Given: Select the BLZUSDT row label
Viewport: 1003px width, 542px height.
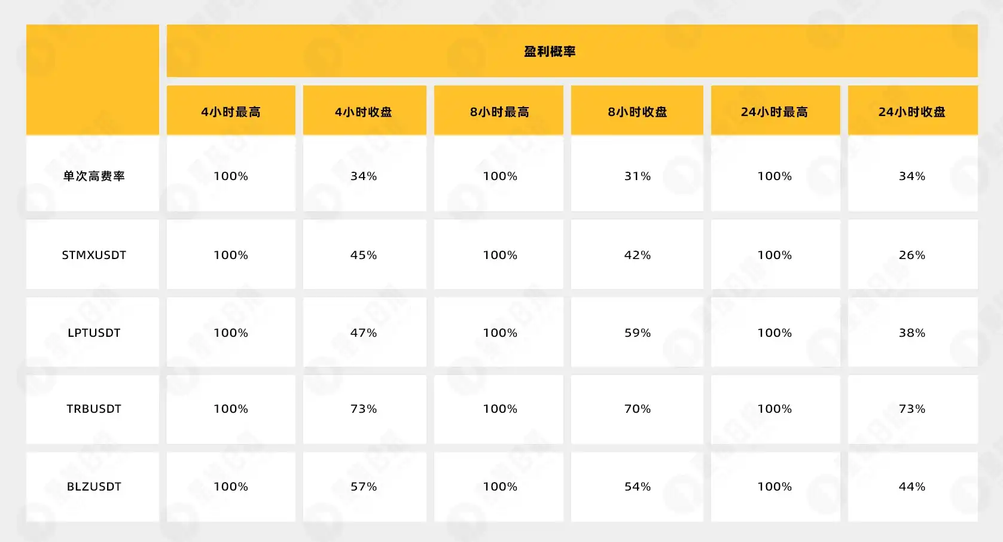Looking at the screenshot, I should (94, 486).
